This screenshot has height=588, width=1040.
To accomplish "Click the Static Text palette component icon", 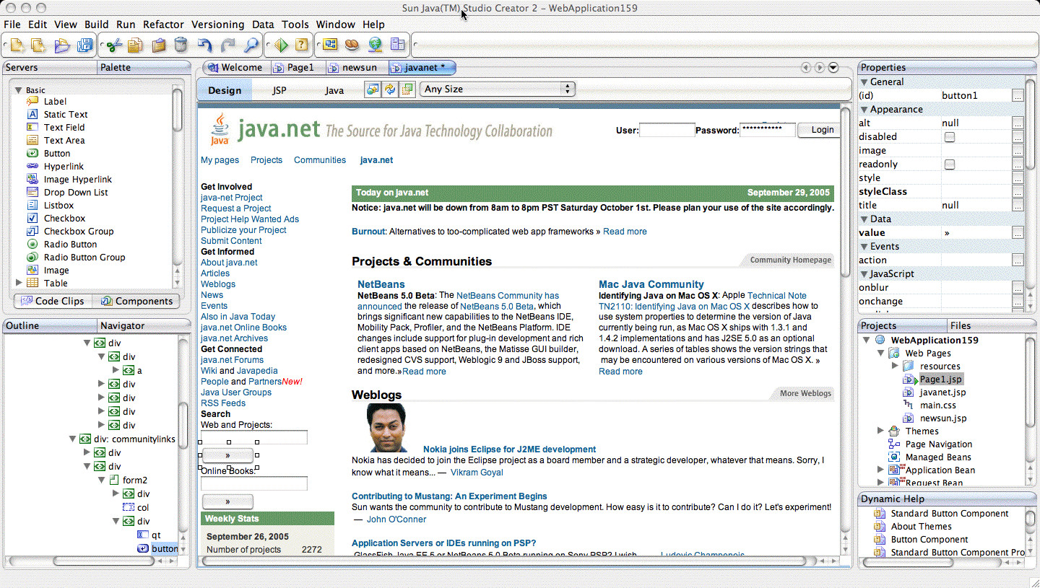I will tap(32, 114).
